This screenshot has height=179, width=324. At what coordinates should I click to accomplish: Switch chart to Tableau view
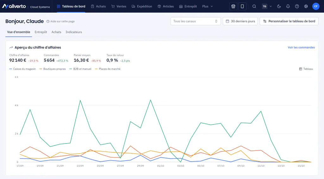click(306, 69)
